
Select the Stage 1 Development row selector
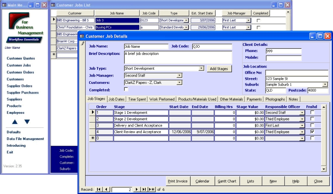click(92, 113)
